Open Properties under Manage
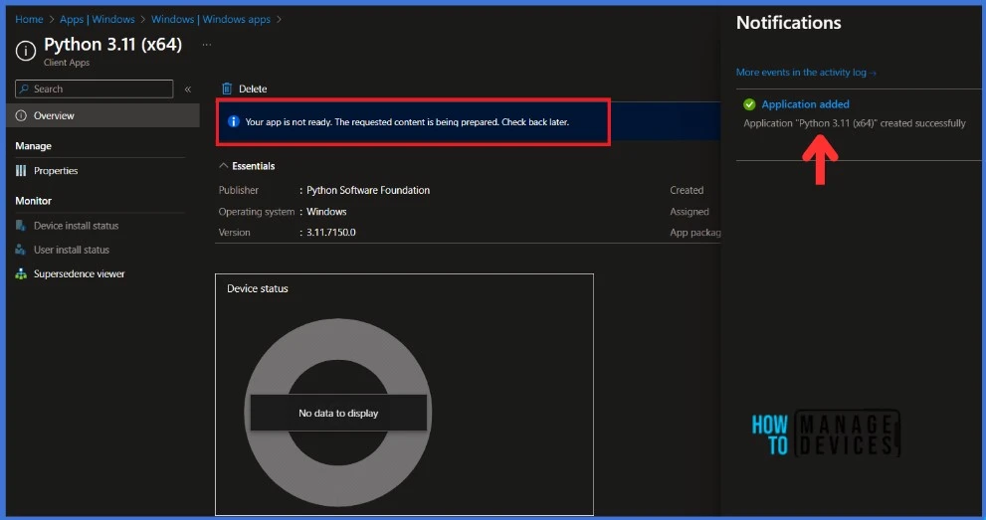This screenshot has height=520, width=986. [x=56, y=171]
